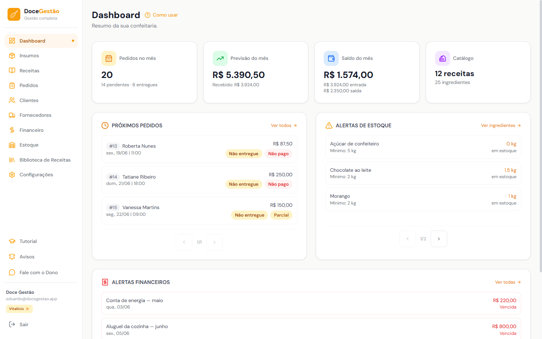Open Conta de energia — maio alert
This screenshot has height=339, width=542.
[311, 304]
